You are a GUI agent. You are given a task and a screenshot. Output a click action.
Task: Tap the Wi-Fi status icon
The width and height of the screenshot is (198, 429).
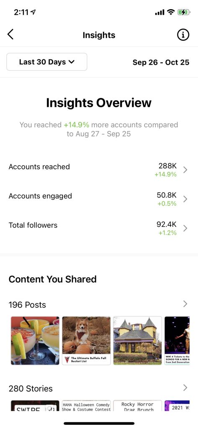click(x=171, y=12)
